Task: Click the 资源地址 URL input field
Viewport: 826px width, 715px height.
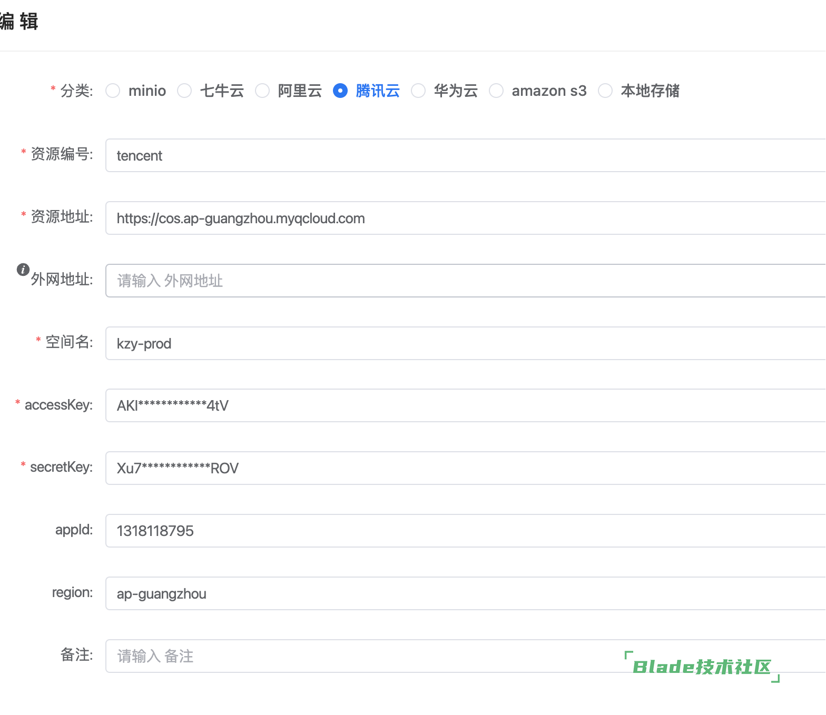Action: point(466,218)
